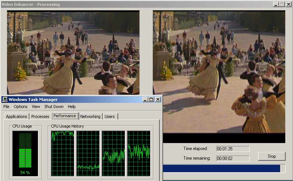The image size is (293, 181).
Task: Click the enhanced video preview on right
Action: click(219, 77)
